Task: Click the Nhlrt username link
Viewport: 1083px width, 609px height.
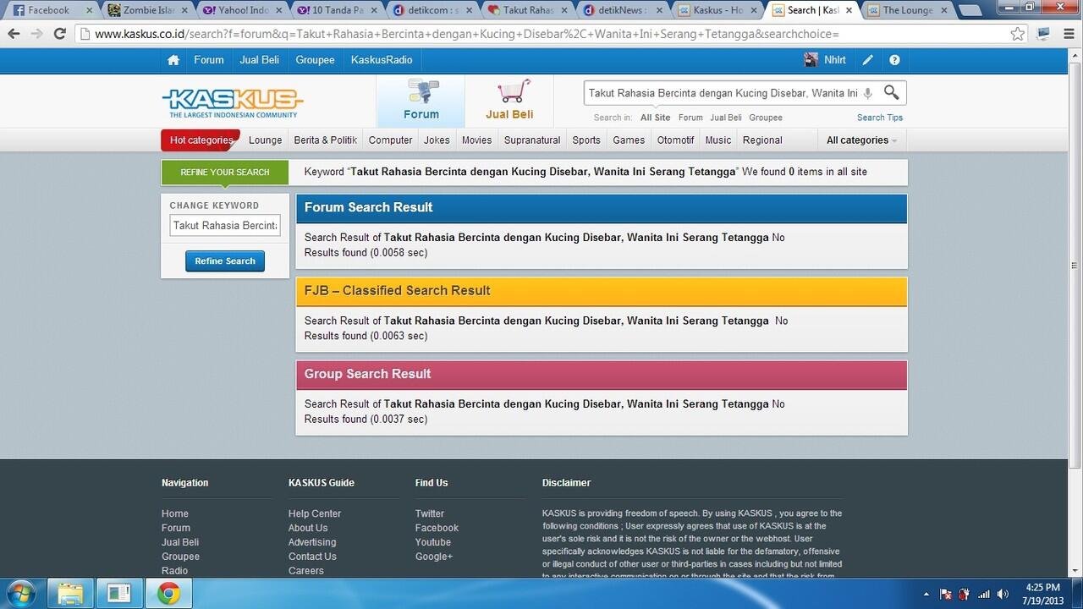Action: (x=835, y=60)
